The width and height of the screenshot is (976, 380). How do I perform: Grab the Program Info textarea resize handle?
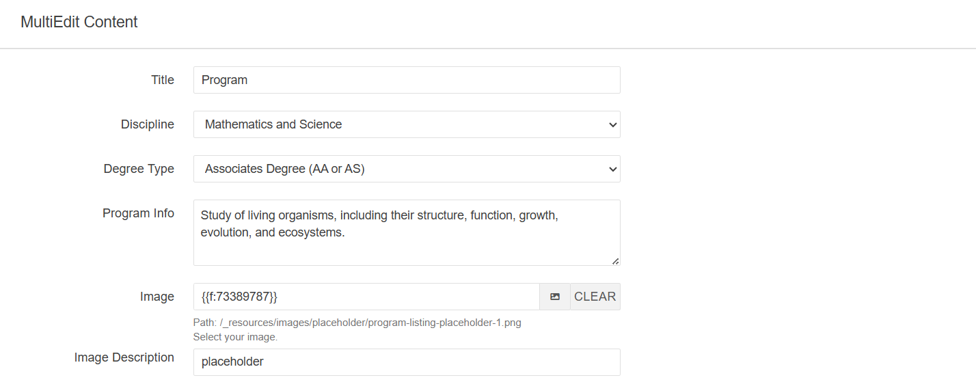(x=615, y=260)
